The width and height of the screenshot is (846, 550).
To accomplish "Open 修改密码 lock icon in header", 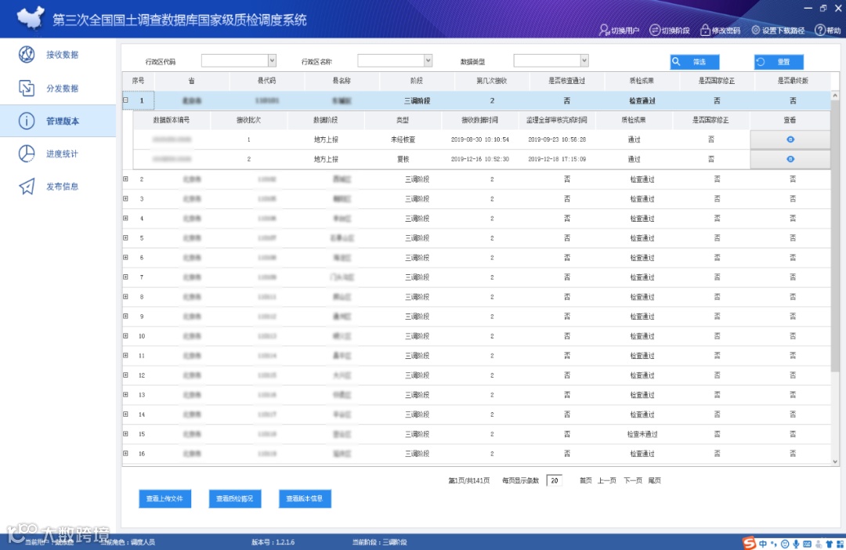I will (705, 31).
